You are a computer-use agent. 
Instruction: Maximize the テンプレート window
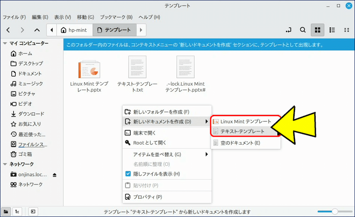(338, 6)
